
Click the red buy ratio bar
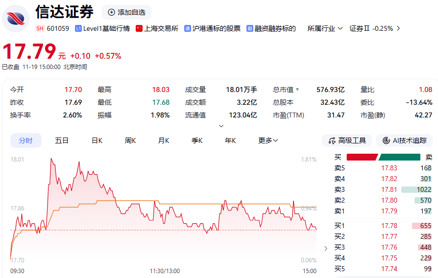[362, 157]
